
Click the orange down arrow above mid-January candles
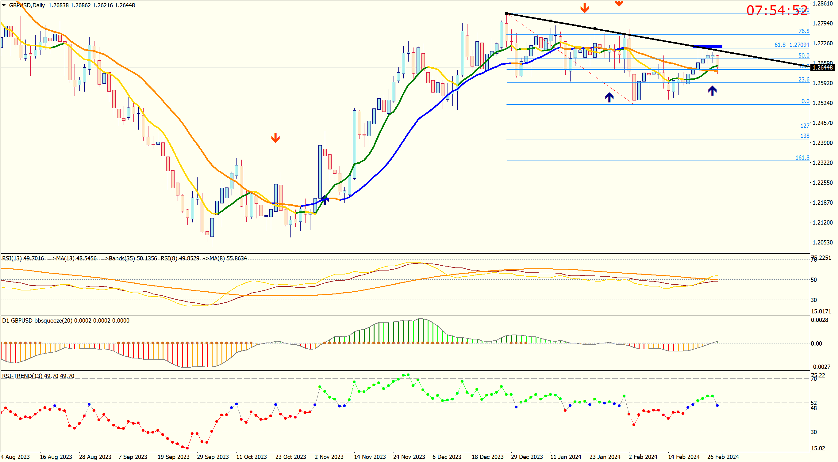coord(584,8)
